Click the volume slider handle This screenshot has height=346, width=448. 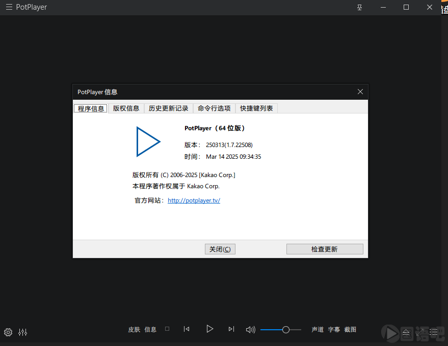(x=286, y=330)
